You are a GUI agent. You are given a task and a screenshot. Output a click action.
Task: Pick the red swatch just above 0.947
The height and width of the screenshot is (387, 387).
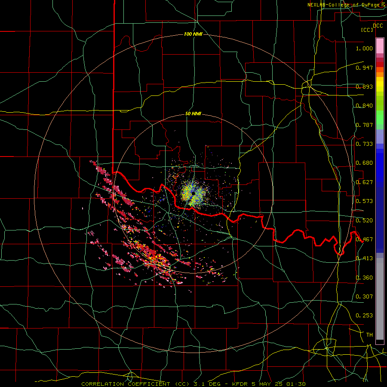click(x=380, y=64)
